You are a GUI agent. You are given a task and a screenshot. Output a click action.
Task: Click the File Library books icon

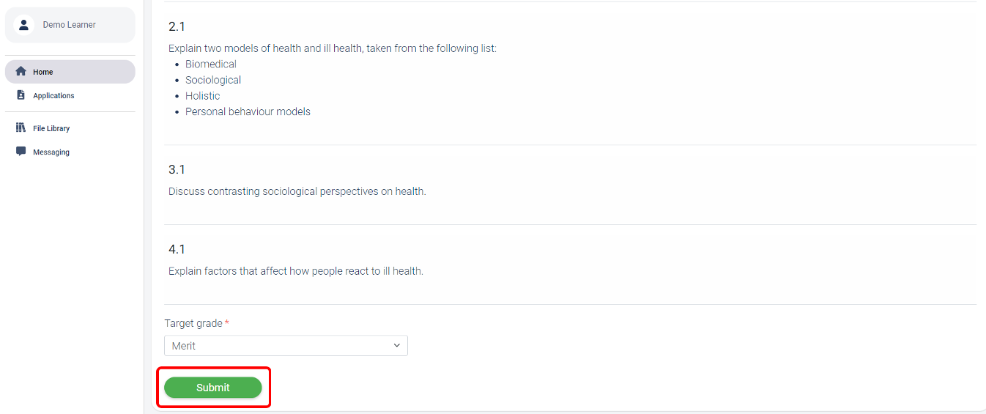(x=21, y=128)
